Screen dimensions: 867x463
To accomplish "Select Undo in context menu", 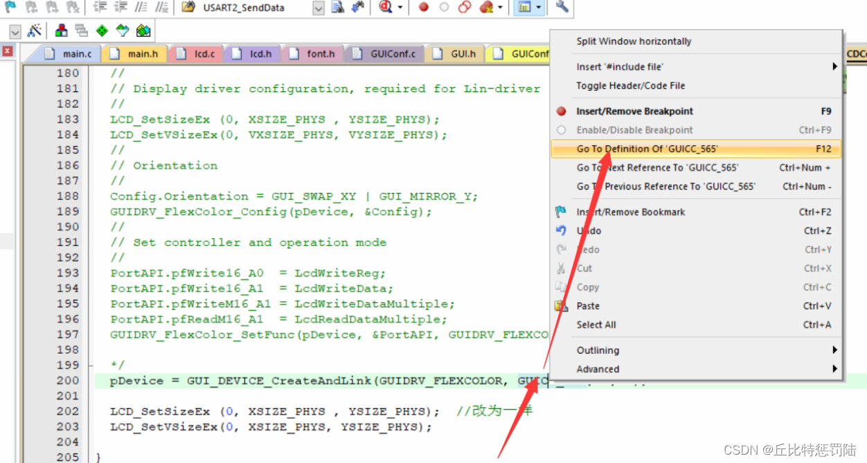I will [x=696, y=230].
